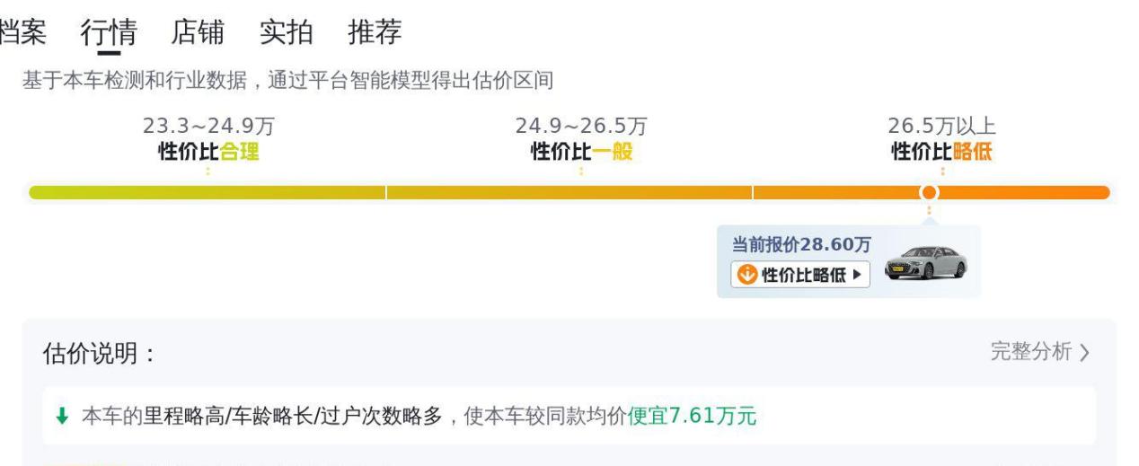Open the 推荐 tab

click(x=375, y=32)
